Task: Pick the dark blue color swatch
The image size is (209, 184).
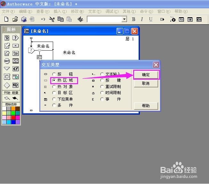Action: pyautogui.click(x=13, y=122)
